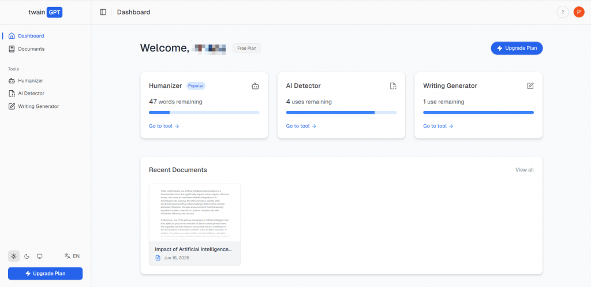591x287 pixels.
Task: Click the Tools section label in sidebar
Action: point(14,69)
